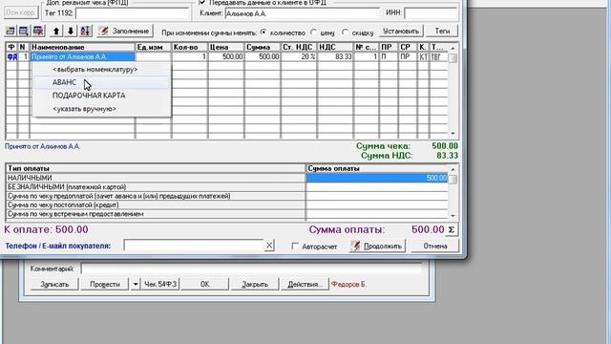Click the Ед.изм column header
This screenshot has width=611, height=344.
click(x=154, y=47)
